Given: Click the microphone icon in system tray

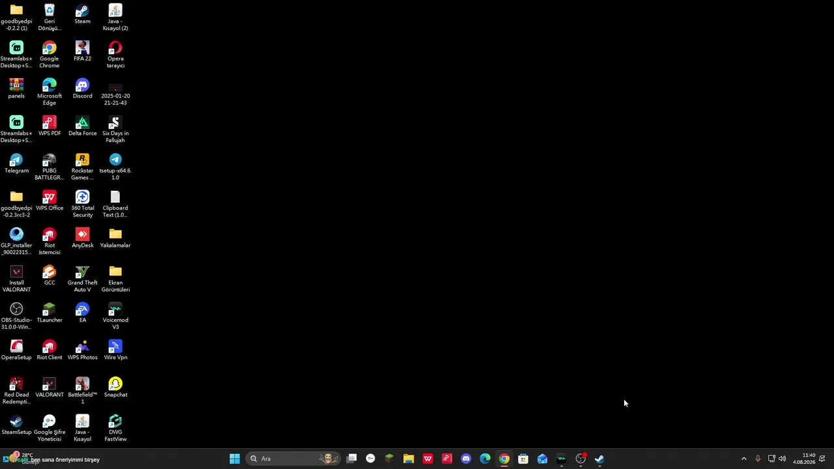Looking at the screenshot, I should (758, 459).
